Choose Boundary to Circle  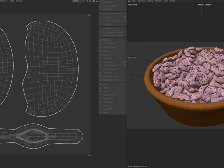pyautogui.click(x=113, y=76)
